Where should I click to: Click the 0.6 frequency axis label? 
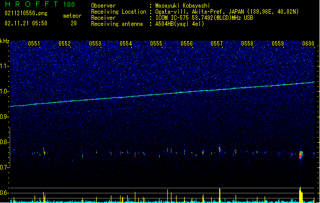tap(5, 193)
